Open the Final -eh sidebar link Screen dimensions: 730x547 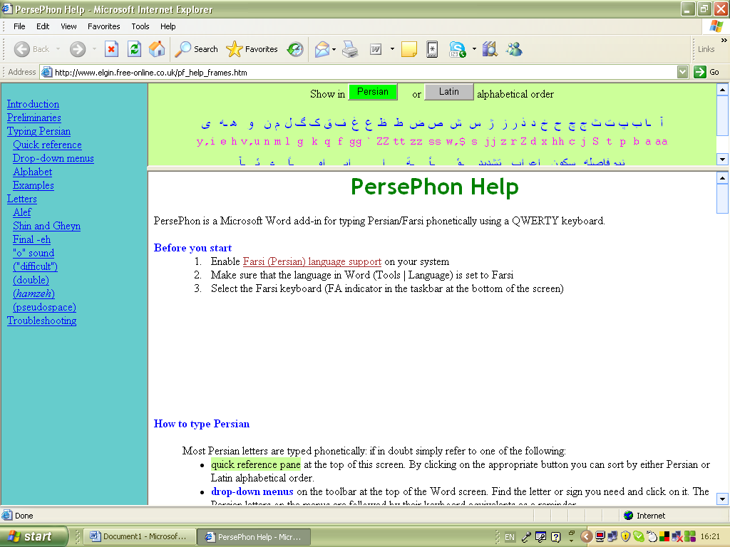(x=31, y=239)
